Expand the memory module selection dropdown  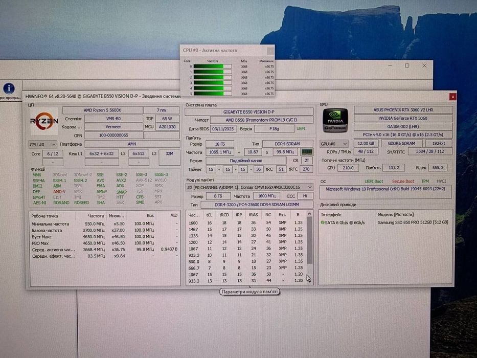pyautogui.click(x=249, y=187)
